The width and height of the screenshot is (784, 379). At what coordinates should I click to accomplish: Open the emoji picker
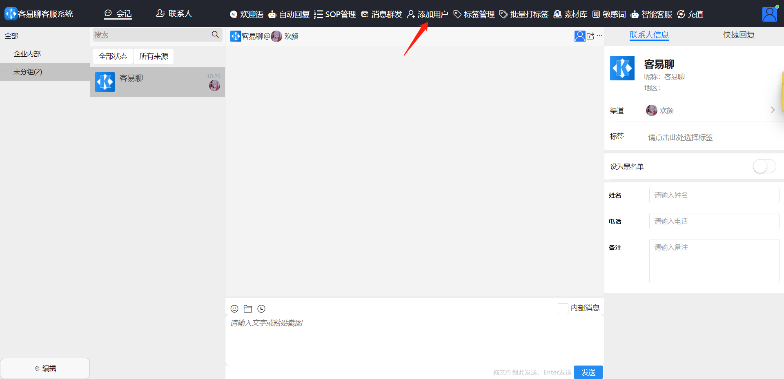[x=234, y=309]
